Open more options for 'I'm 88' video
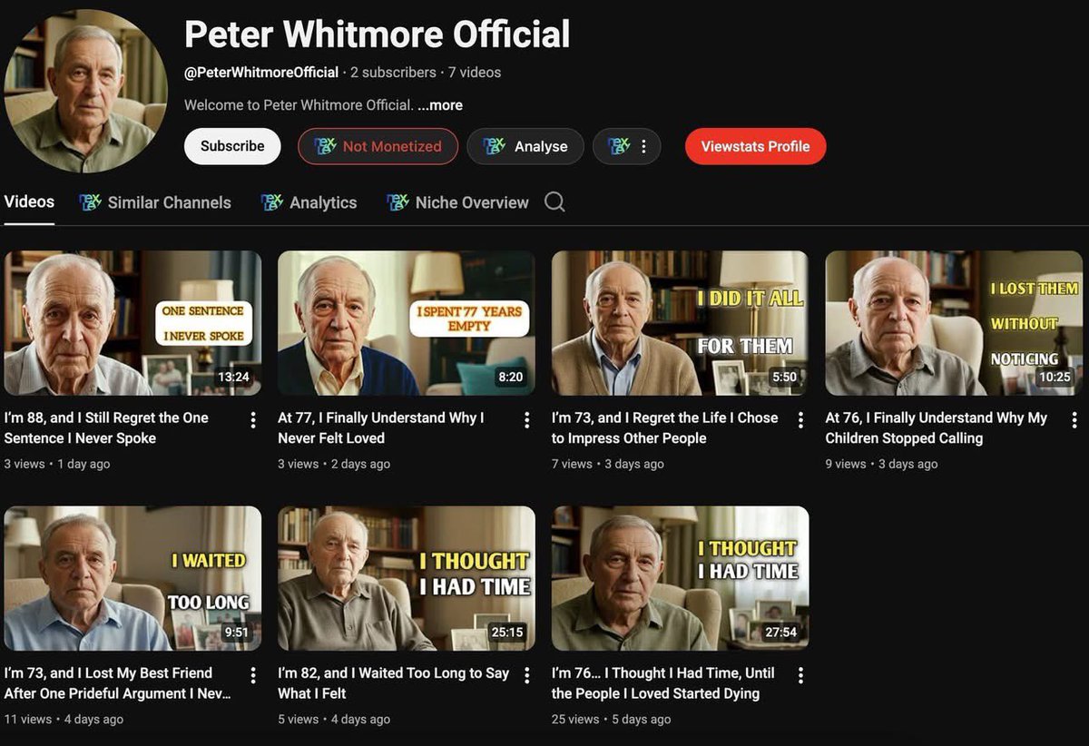This screenshot has height=746, width=1089. pyautogui.click(x=253, y=419)
